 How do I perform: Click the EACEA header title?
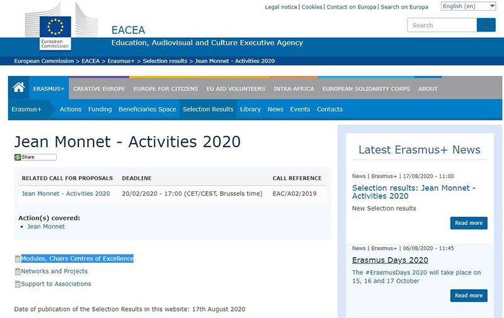pos(129,30)
